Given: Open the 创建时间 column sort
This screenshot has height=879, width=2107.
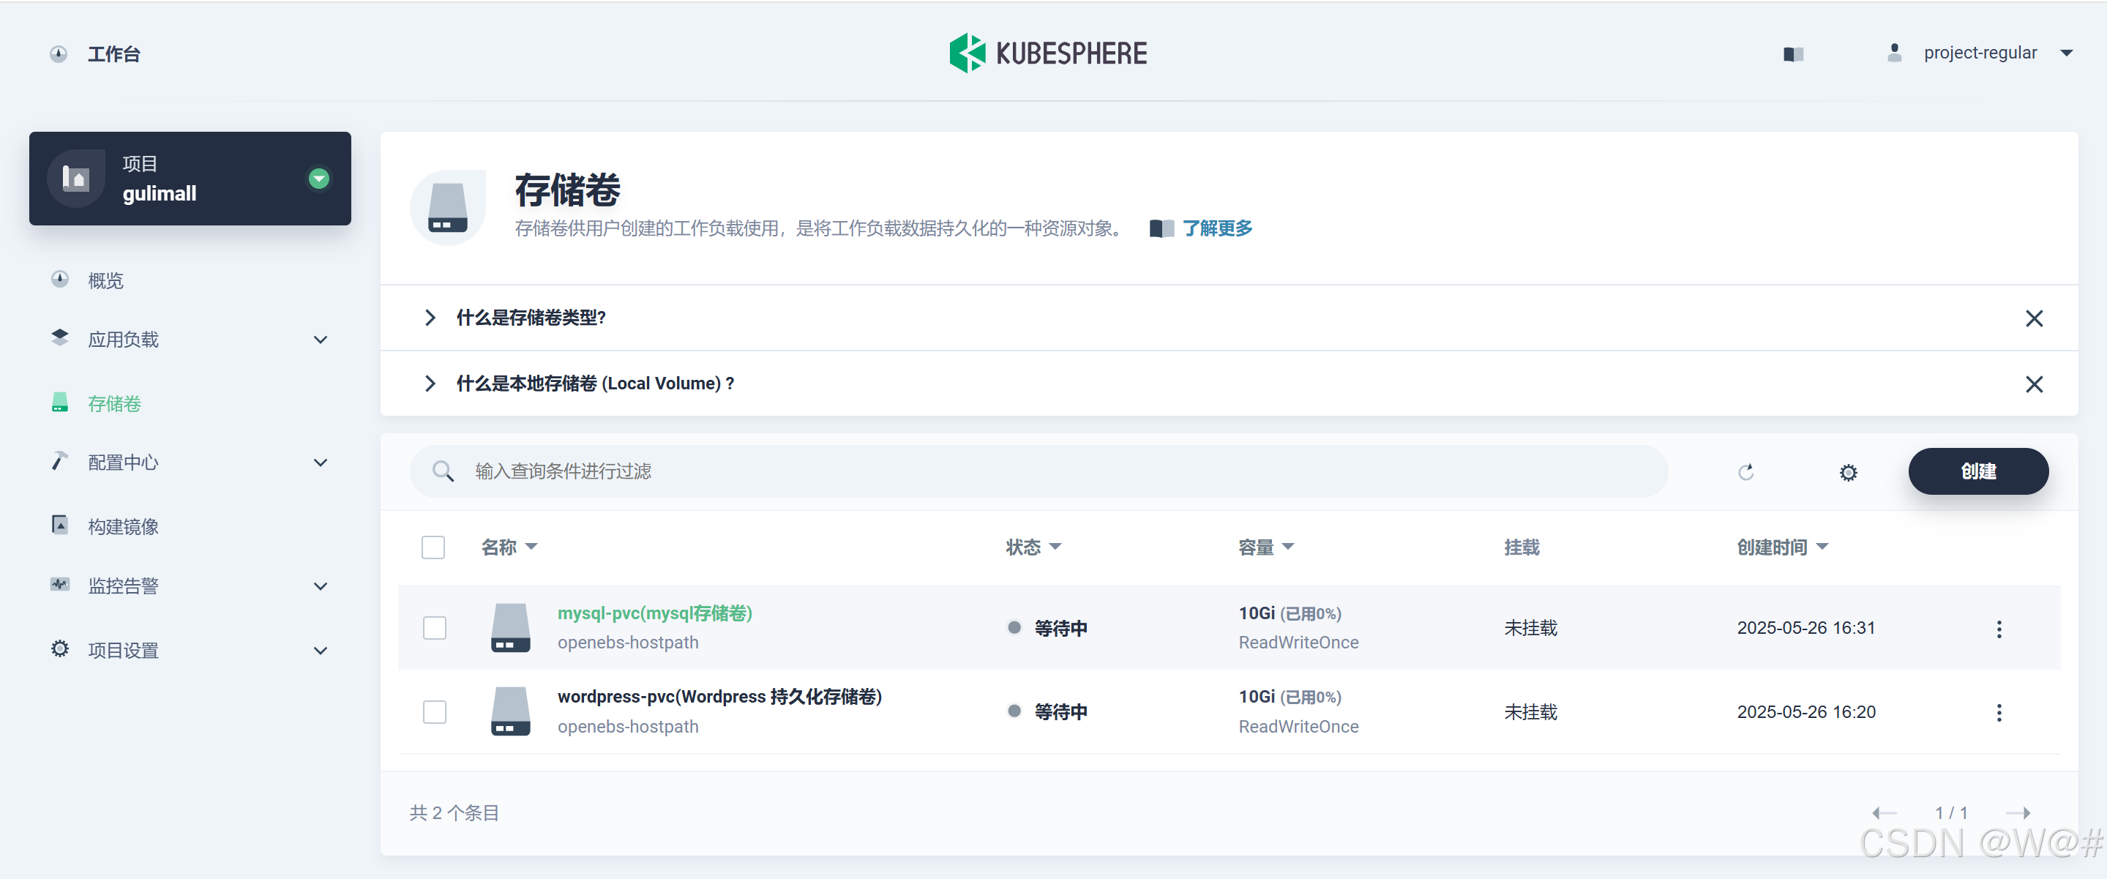Looking at the screenshot, I should [1782, 547].
